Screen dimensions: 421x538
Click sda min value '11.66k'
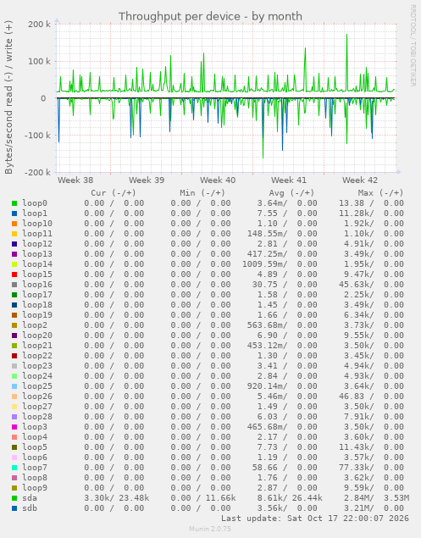pos(220,498)
